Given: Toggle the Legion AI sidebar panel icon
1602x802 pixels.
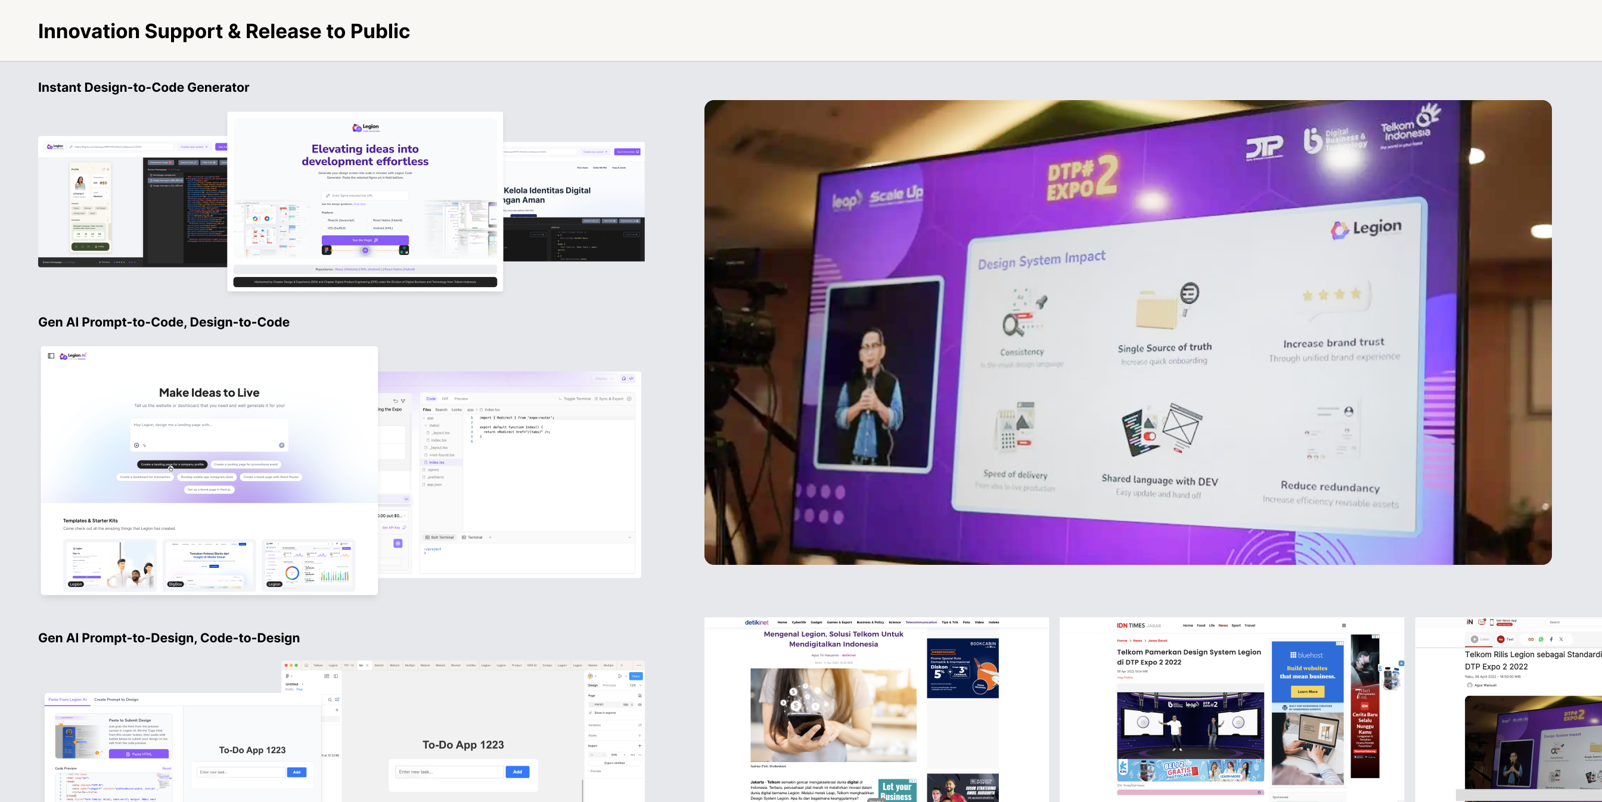Looking at the screenshot, I should click(51, 356).
